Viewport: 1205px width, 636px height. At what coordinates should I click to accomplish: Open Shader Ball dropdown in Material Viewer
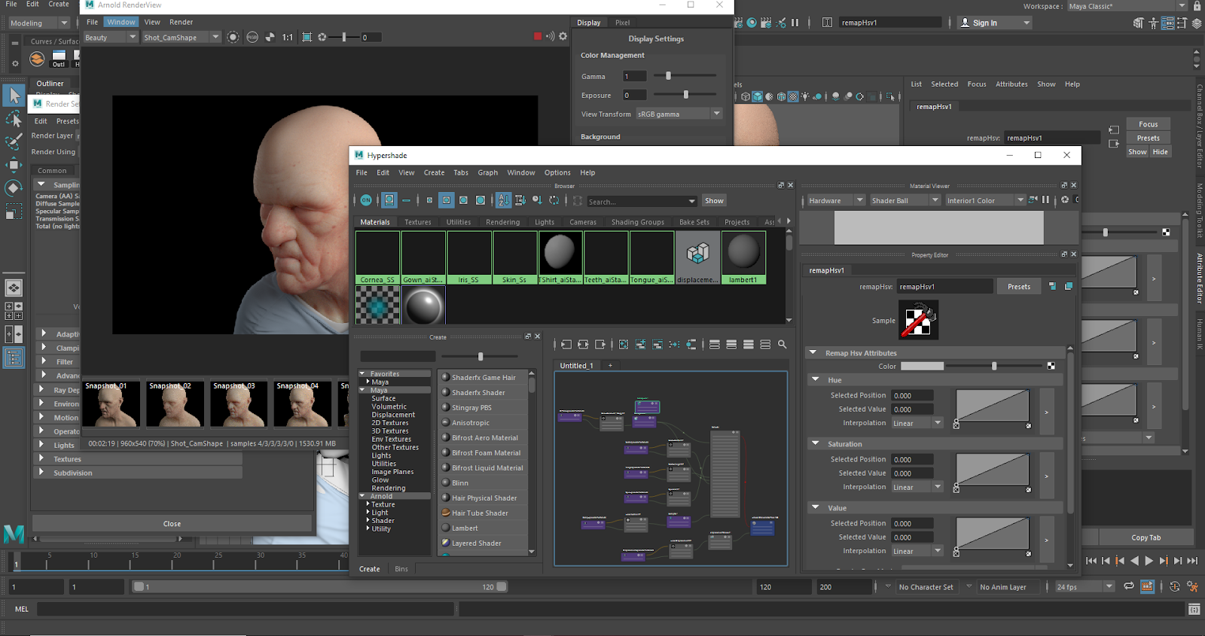(x=905, y=200)
